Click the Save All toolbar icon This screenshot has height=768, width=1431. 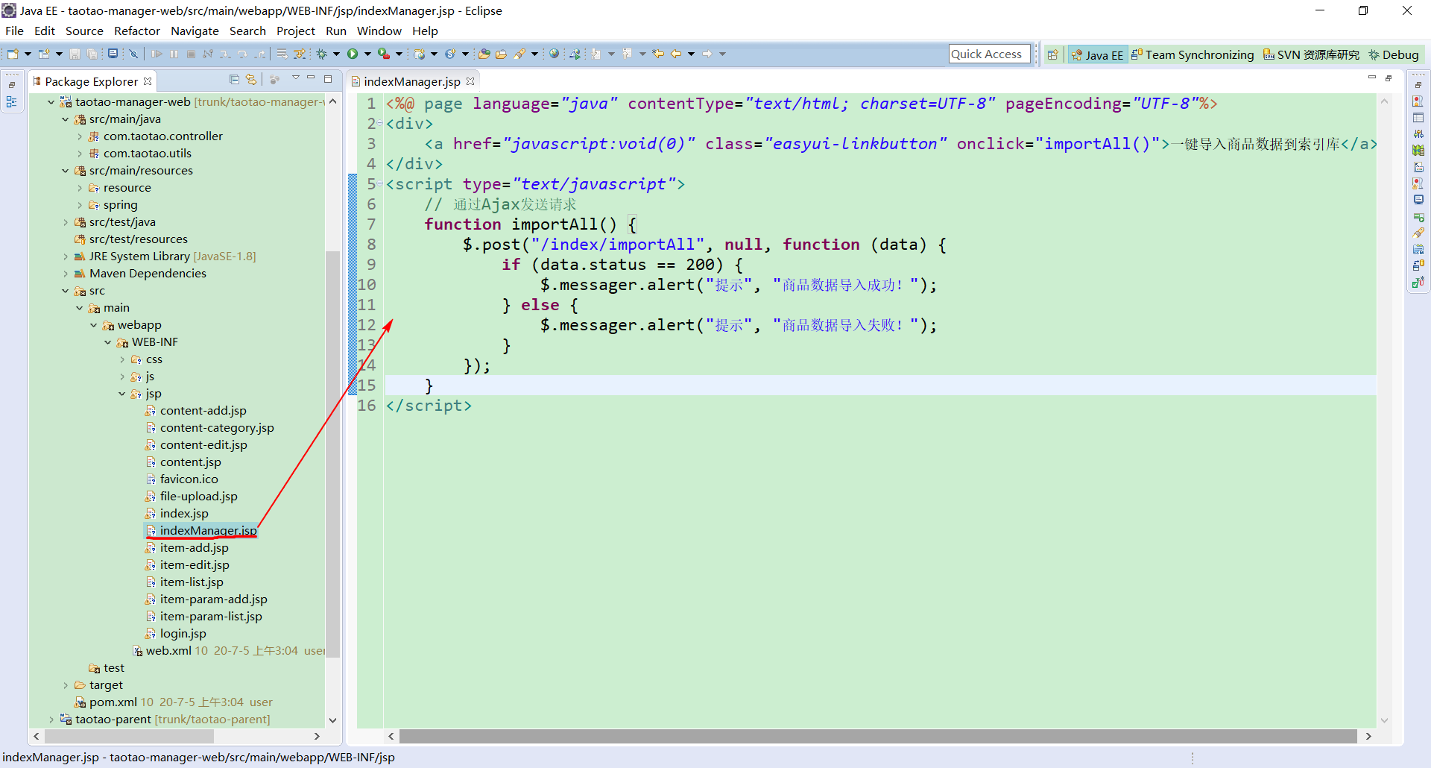tap(92, 54)
